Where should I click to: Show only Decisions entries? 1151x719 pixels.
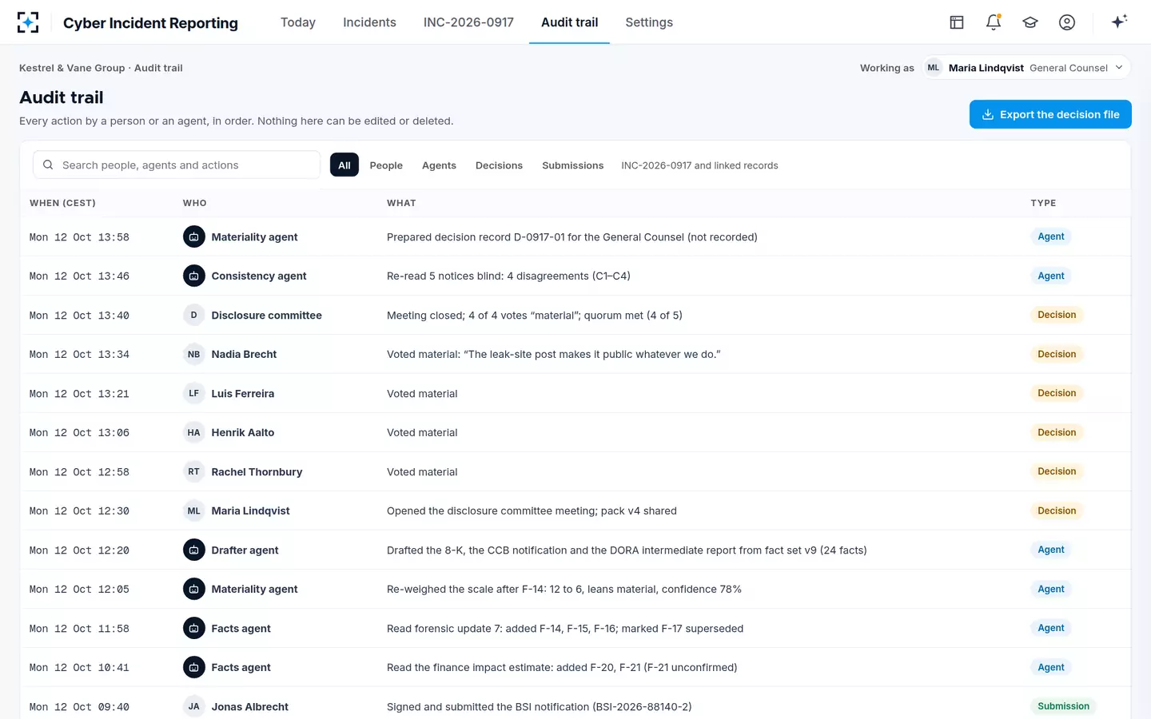pyautogui.click(x=499, y=165)
